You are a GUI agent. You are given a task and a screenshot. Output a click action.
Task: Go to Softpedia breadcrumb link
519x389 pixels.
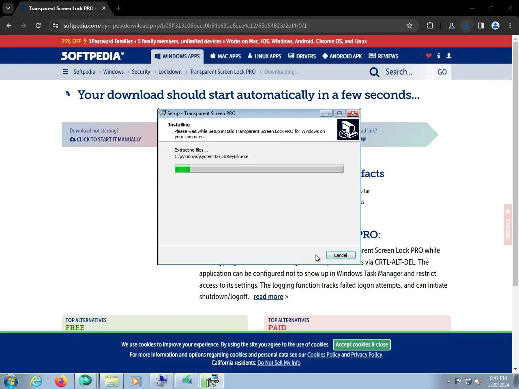pos(84,72)
